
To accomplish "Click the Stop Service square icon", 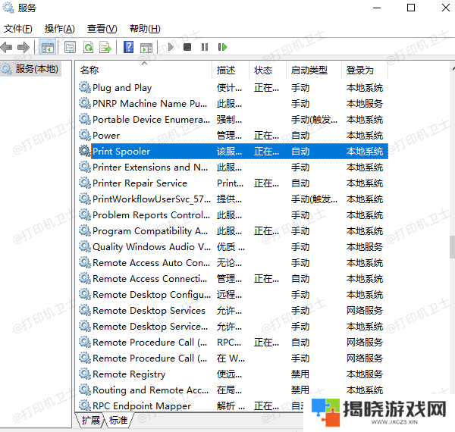I will coord(187,47).
